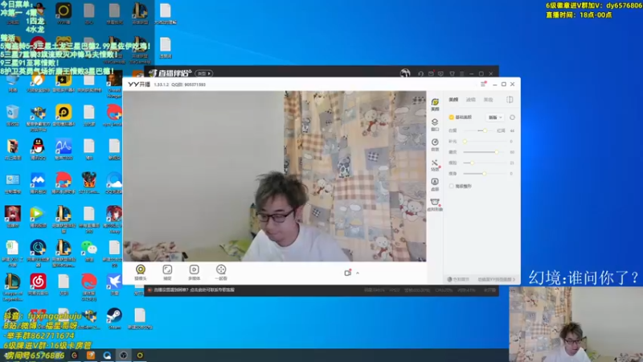Click the avatar in 直播伴侣 title bar
Viewport: 643px width, 362px height.
click(x=405, y=73)
